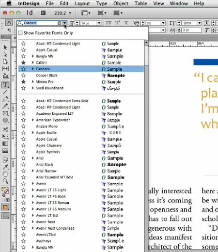
Task: Favorite Andale Mono with its star
Action: click(23, 126)
